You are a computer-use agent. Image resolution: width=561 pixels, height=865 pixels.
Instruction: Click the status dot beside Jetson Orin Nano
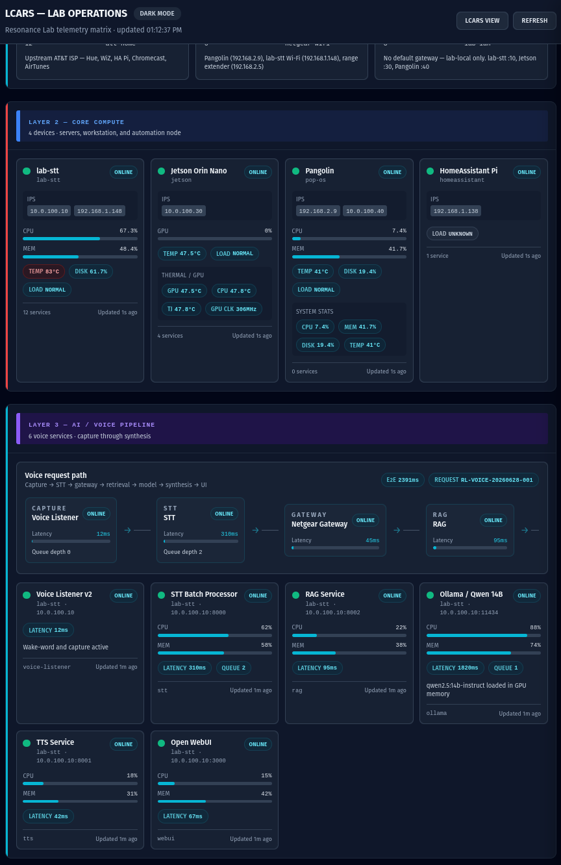pyautogui.click(x=161, y=171)
